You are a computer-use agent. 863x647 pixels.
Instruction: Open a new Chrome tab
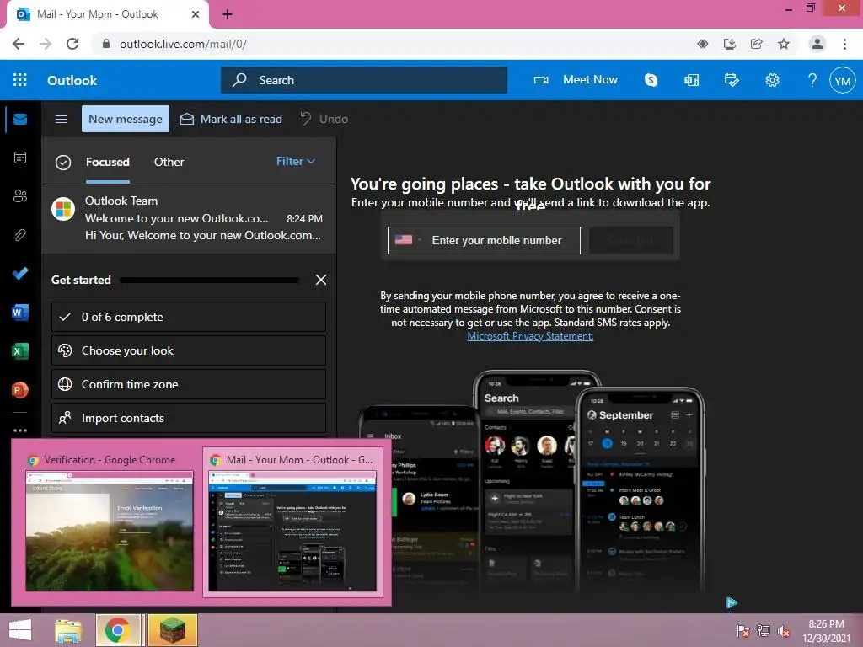[228, 14]
